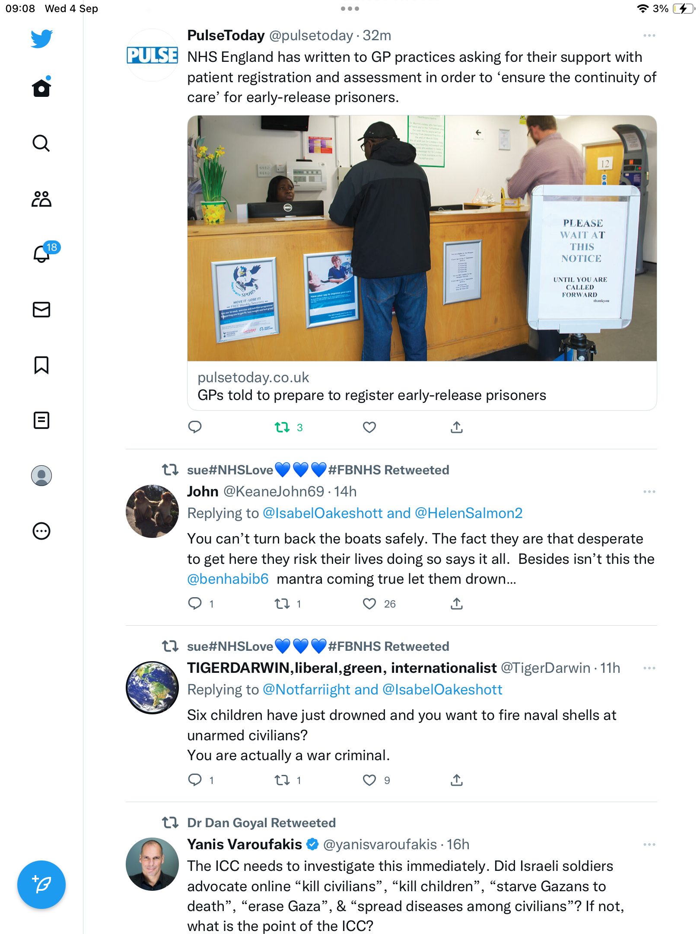
Task: Open the pulsetoday.co.uk article link card
Action: [x=422, y=263]
